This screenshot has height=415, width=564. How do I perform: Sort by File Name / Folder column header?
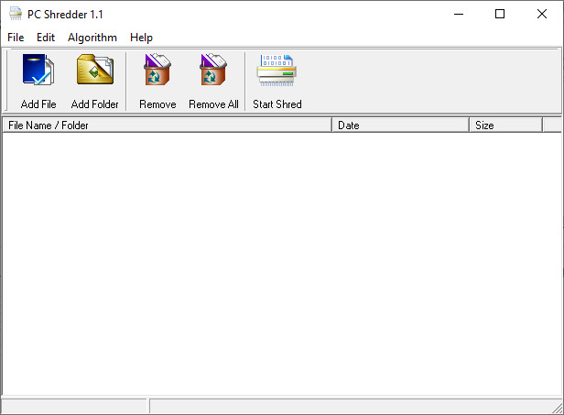click(x=168, y=126)
